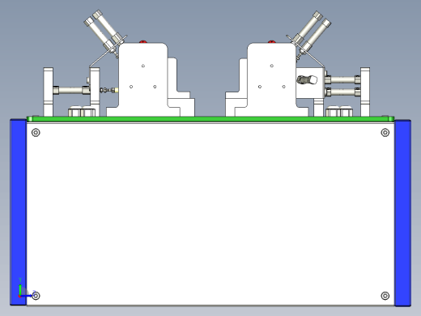Select the upper right horizontal cylinder
The width and height of the screenshot is (421, 316).
[x=342, y=80]
